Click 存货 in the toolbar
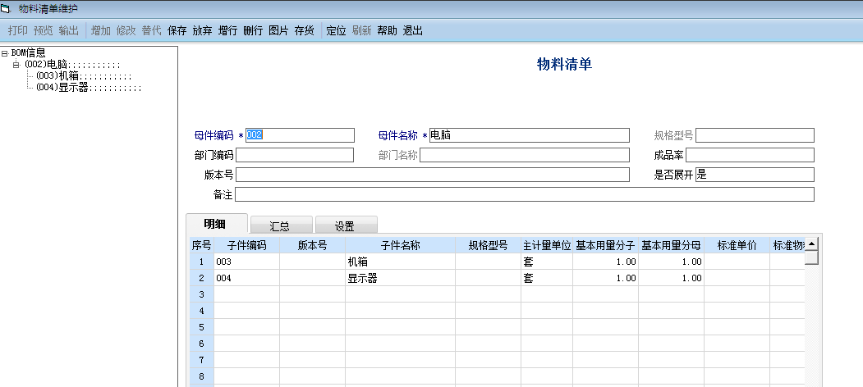Image resolution: width=863 pixels, height=387 pixels. point(304,30)
